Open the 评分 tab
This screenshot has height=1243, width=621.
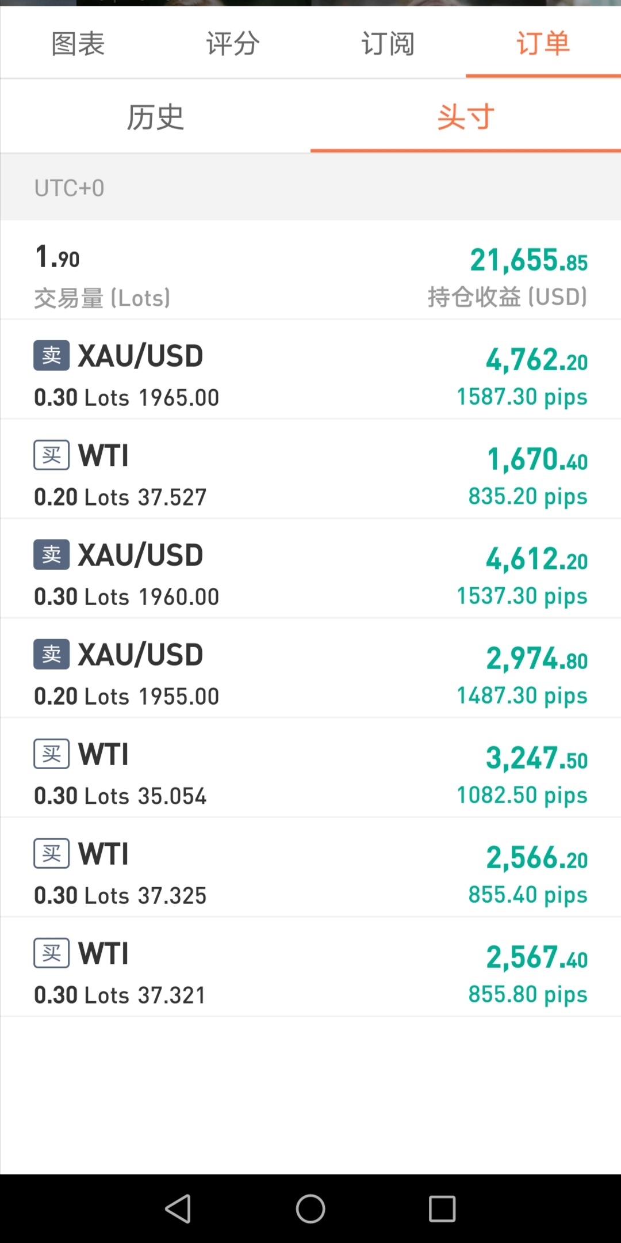coord(233,44)
